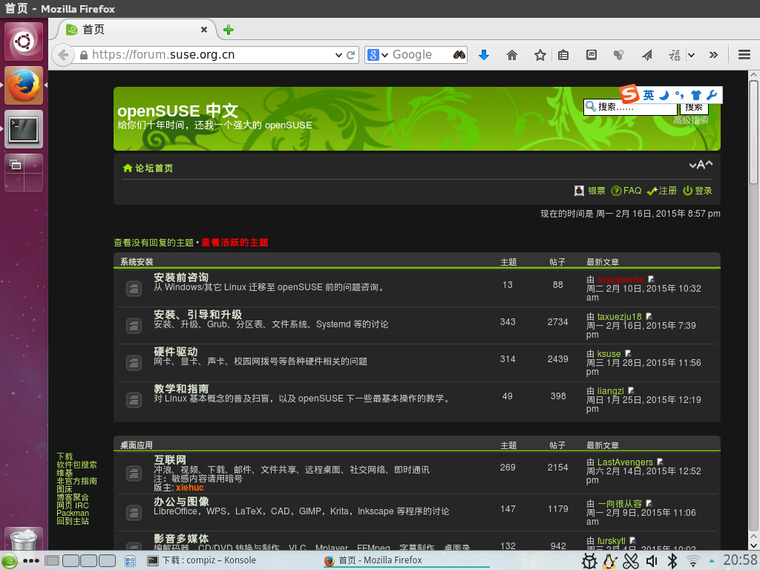760x570 pixels.
Task: Click the page vertical scrollbar thumb
Action: [753, 132]
